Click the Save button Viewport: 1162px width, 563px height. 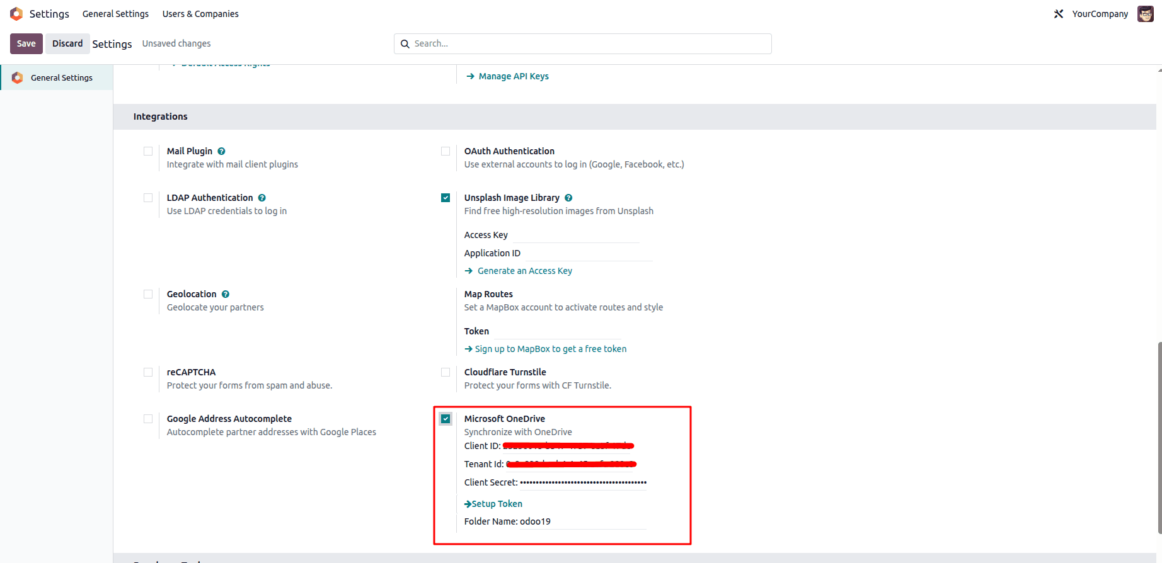(26, 43)
